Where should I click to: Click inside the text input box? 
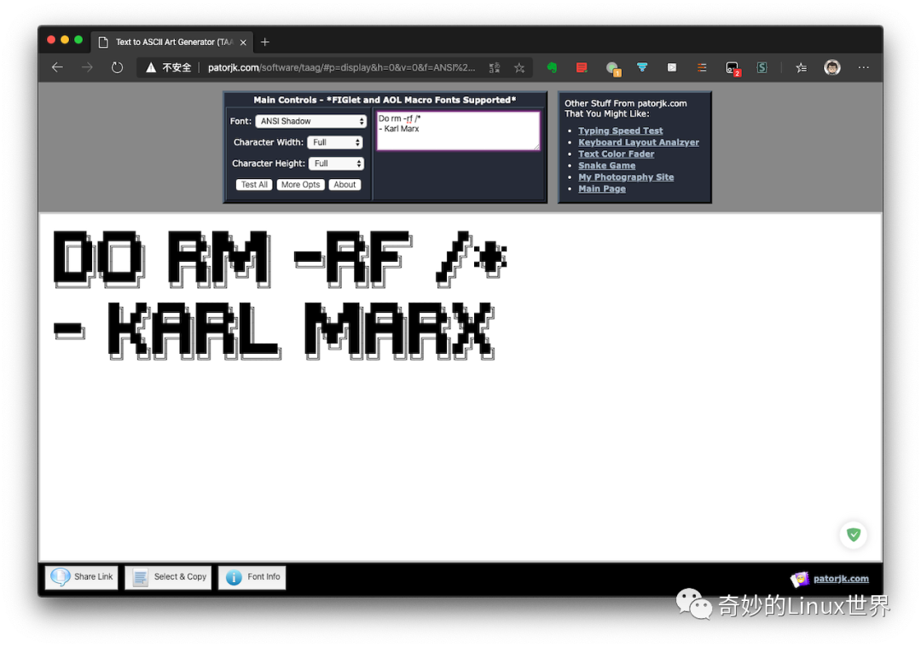458,131
